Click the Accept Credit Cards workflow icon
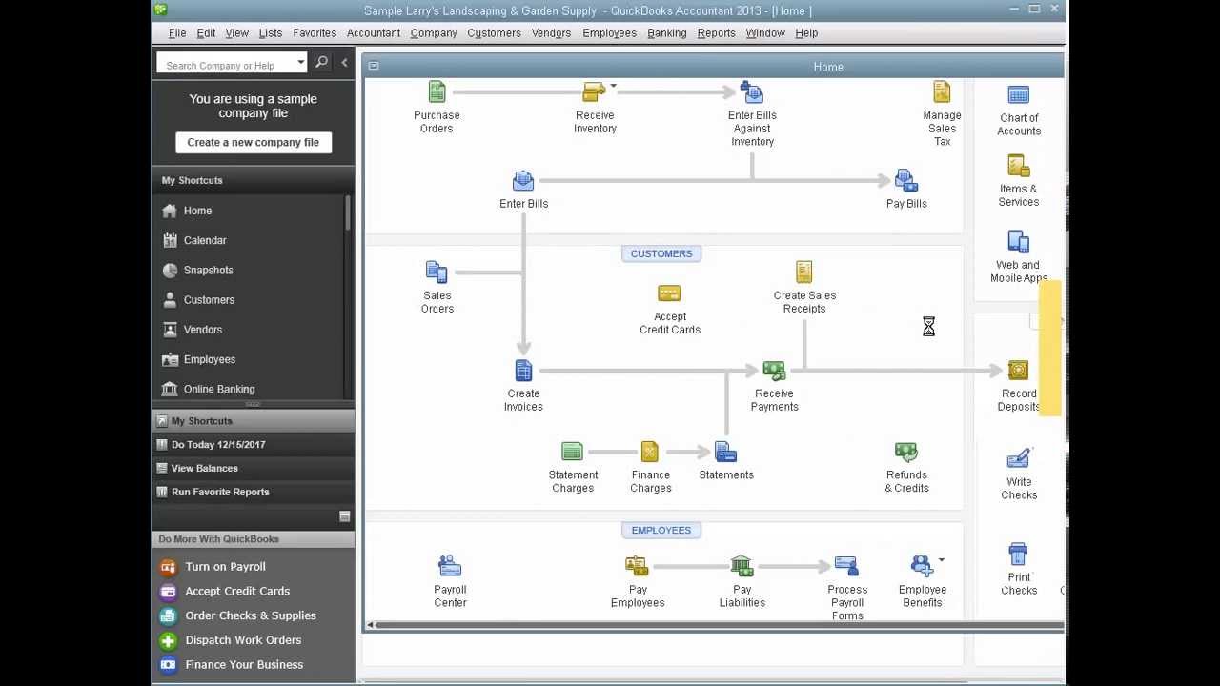Image resolution: width=1220 pixels, height=686 pixels. click(x=669, y=293)
